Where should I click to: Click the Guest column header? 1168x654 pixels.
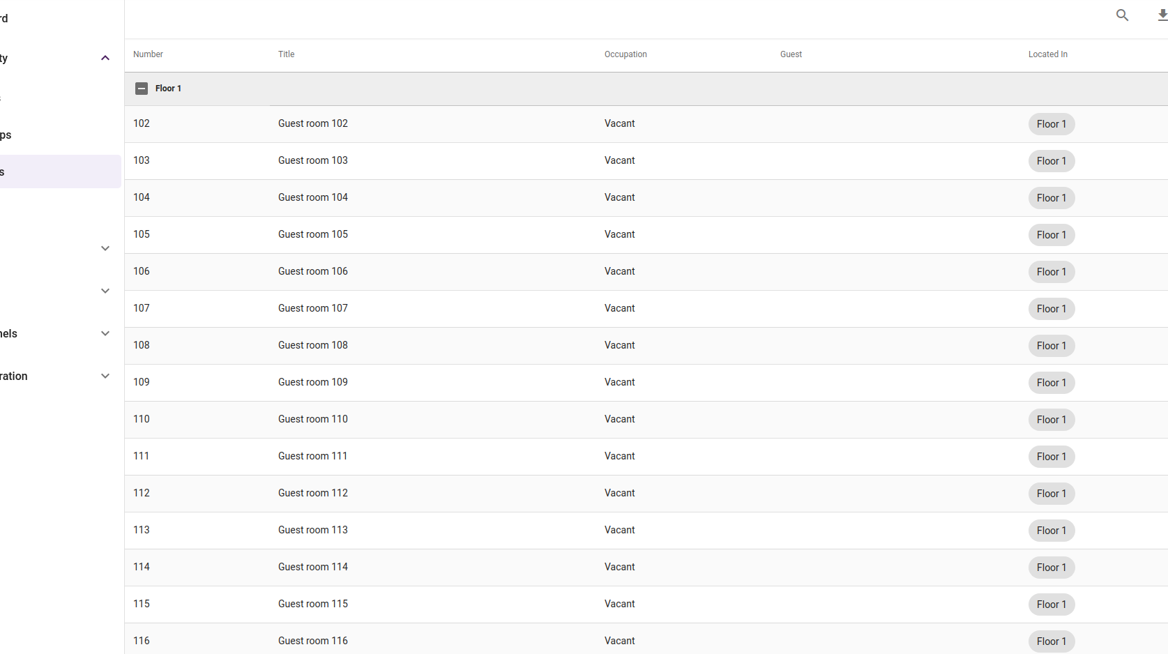pos(791,54)
